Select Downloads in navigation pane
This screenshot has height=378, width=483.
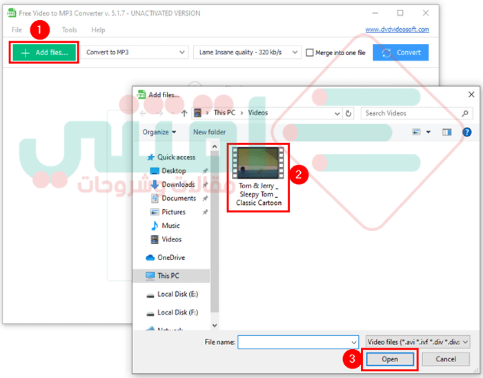[x=172, y=184]
